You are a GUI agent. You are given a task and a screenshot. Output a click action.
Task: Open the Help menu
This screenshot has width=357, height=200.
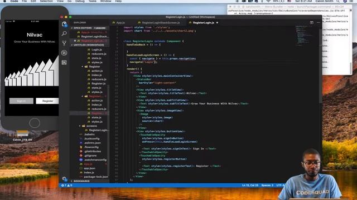click(x=118, y=1)
